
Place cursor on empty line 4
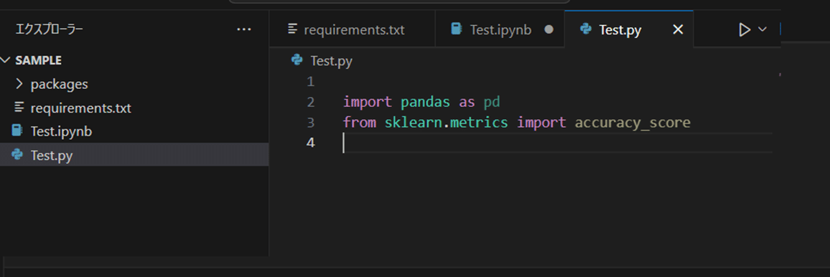pos(557,143)
